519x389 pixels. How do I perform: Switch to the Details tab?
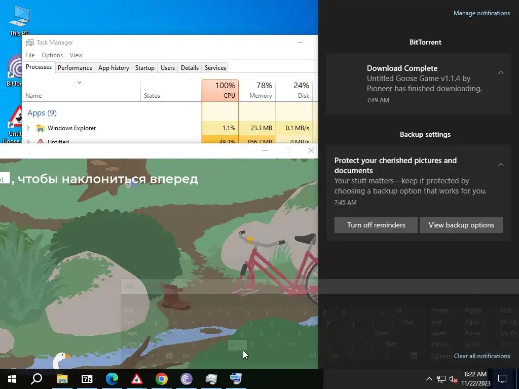[x=190, y=67]
